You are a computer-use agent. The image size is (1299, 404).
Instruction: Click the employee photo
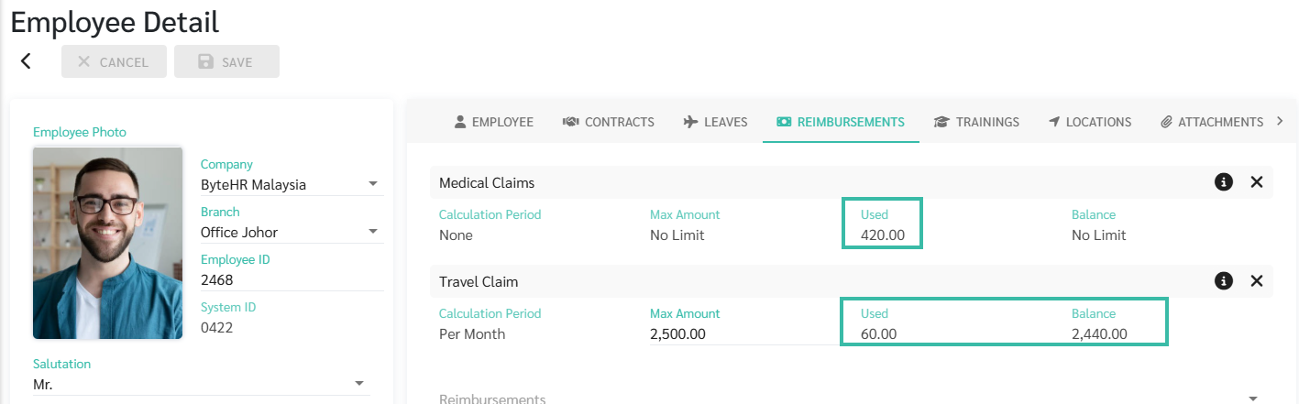tap(108, 243)
